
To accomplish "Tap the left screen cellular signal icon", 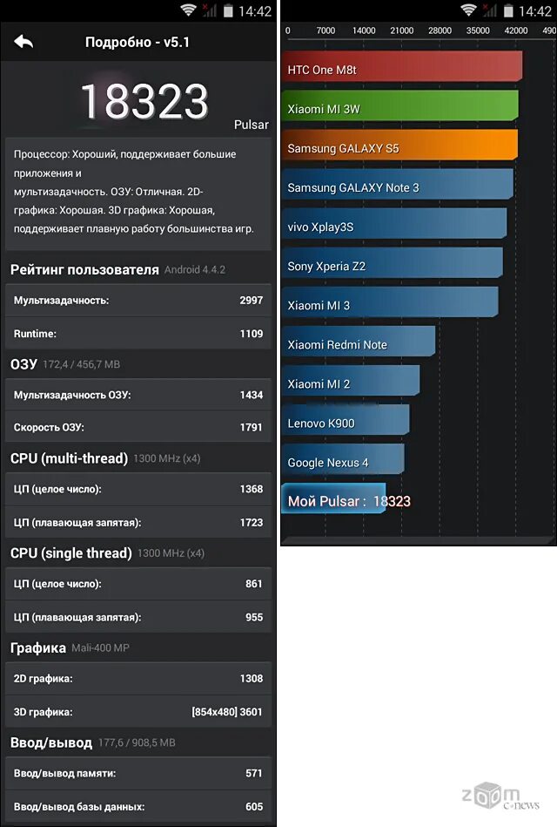I will tap(210, 10).
